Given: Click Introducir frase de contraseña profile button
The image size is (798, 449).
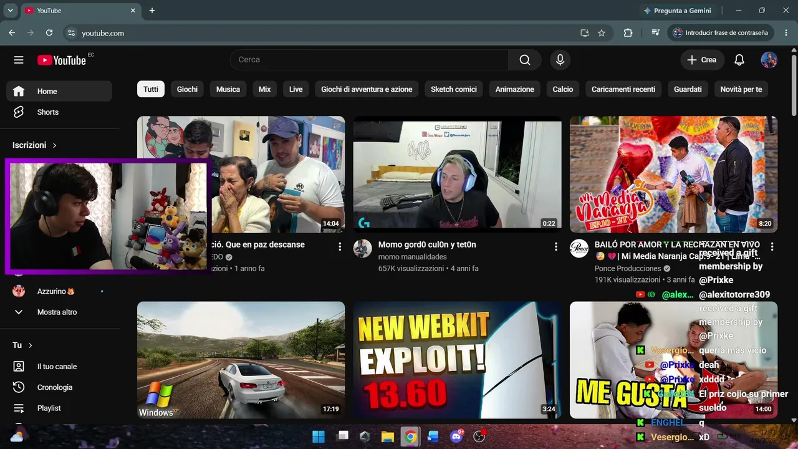Looking at the screenshot, I should [x=721, y=33].
